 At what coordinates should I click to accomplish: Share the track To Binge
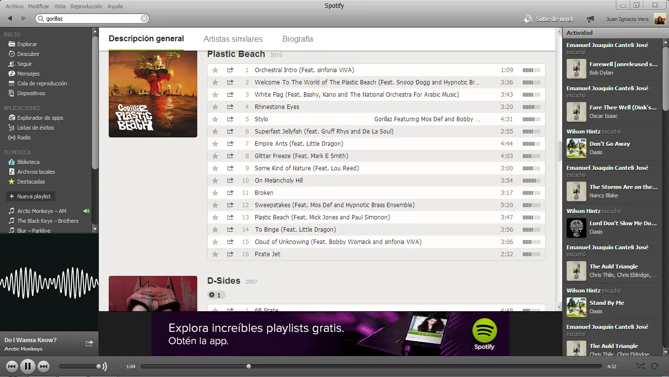pyautogui.click(x=230, y=229)
